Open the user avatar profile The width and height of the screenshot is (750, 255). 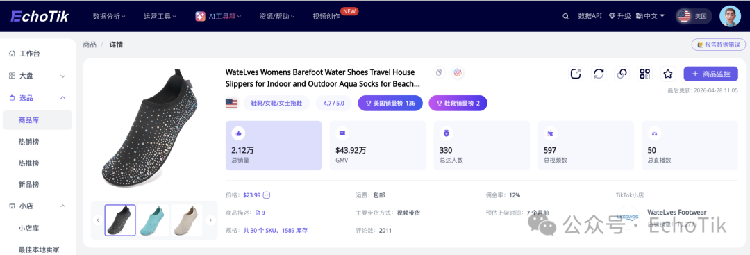(x=730, y=16)
